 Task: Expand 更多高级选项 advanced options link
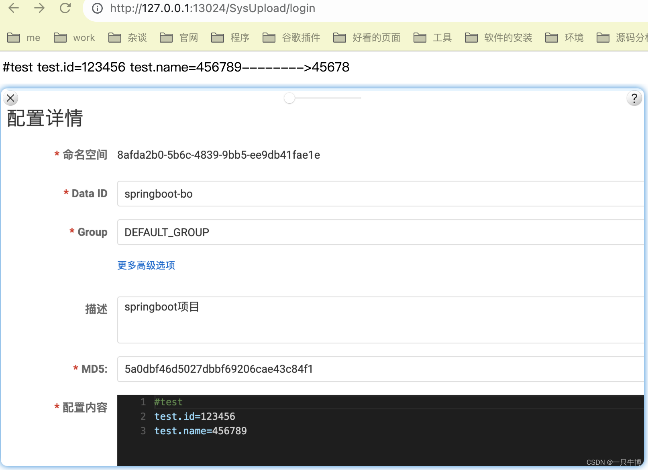tap(146, 266)
